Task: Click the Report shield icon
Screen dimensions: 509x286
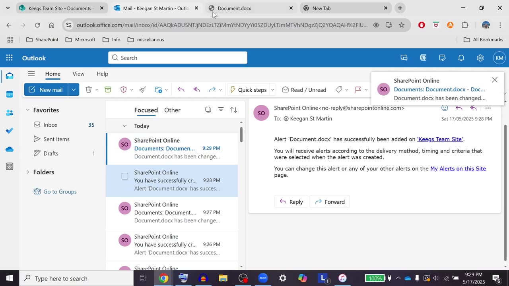Action: (124, 90)
